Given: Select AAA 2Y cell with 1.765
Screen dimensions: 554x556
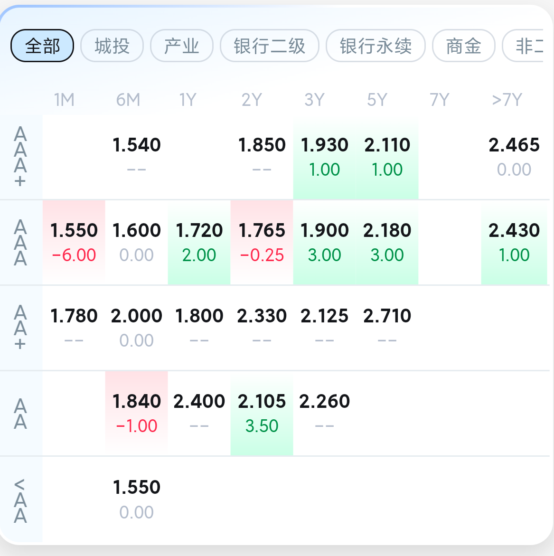Looking at the screenshot, I should (262, 242).
